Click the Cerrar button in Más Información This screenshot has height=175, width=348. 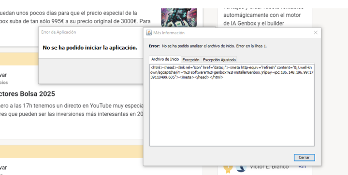click(304, 158)
